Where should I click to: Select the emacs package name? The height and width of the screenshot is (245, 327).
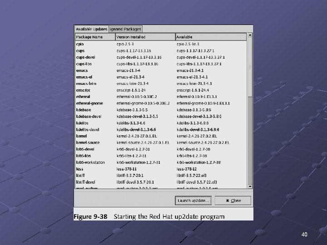(x=82, y=70)
